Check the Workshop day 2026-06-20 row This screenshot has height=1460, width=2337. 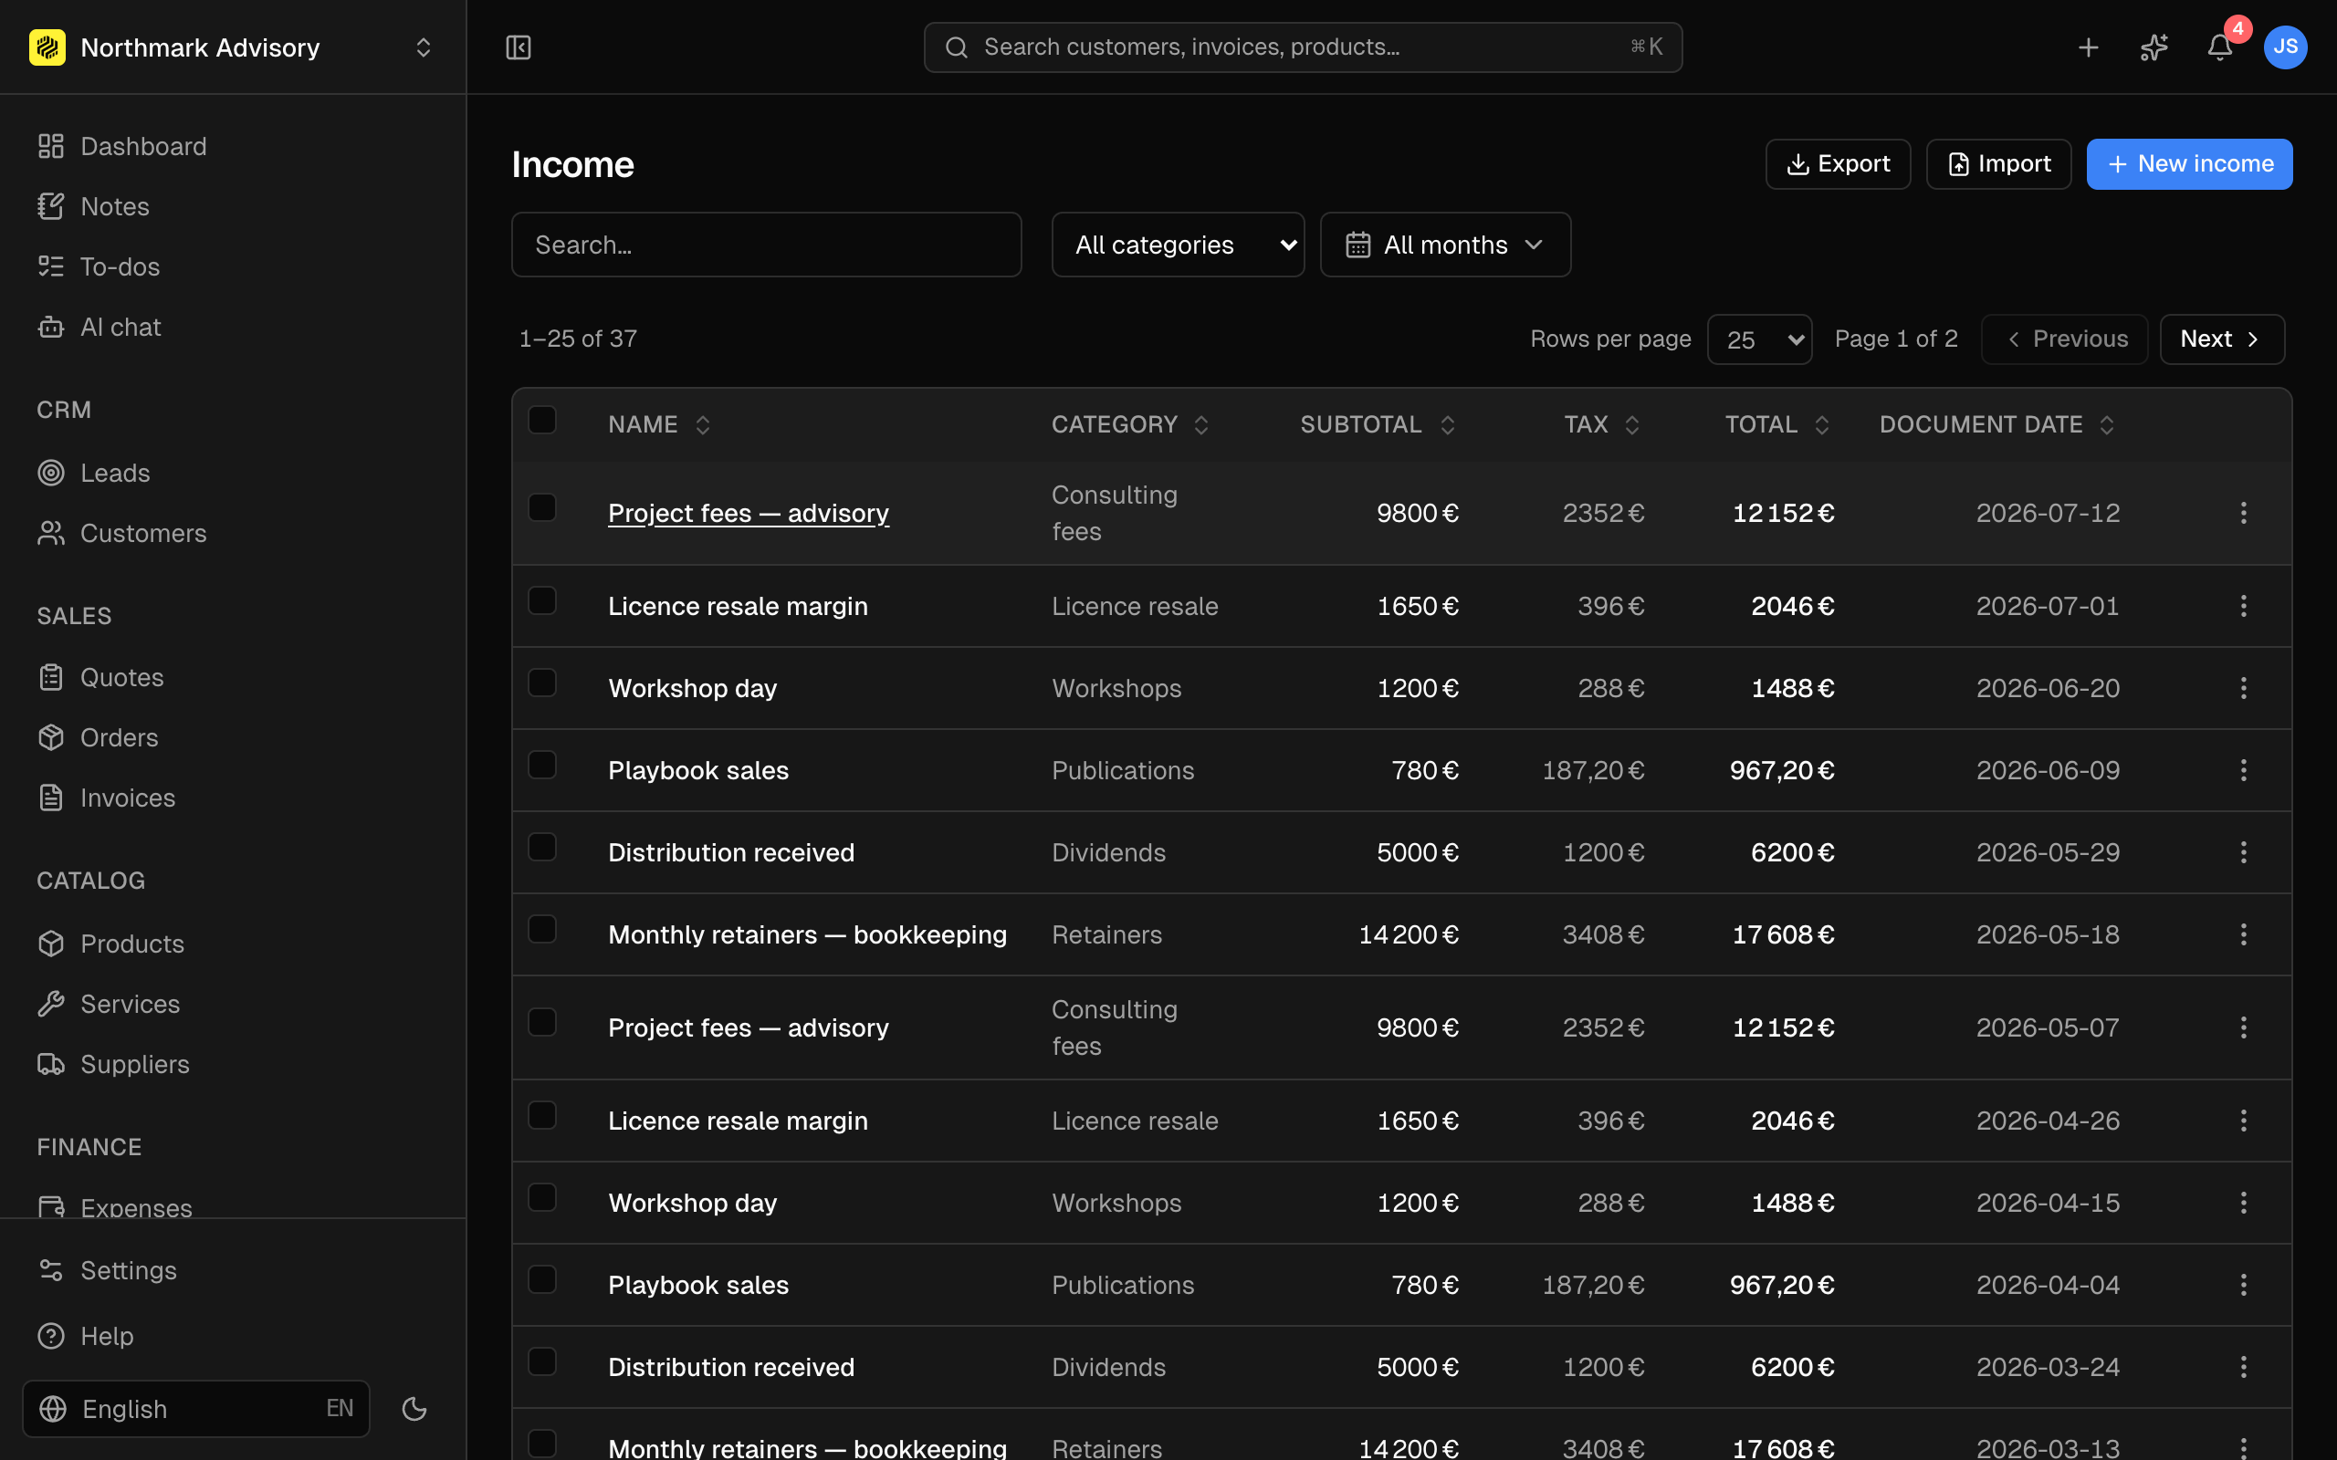pos(541,683)
